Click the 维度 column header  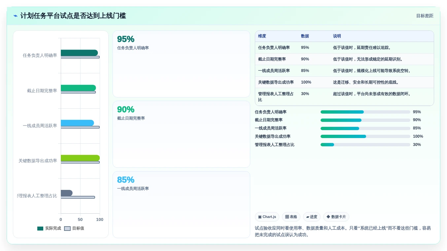tap(262, 36)
